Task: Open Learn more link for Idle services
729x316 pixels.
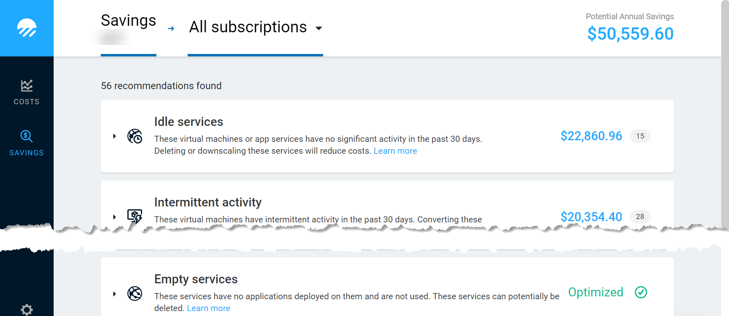Action: 395,151
